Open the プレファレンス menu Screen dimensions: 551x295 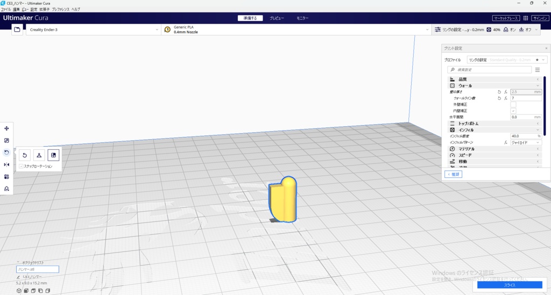(60, 10)
